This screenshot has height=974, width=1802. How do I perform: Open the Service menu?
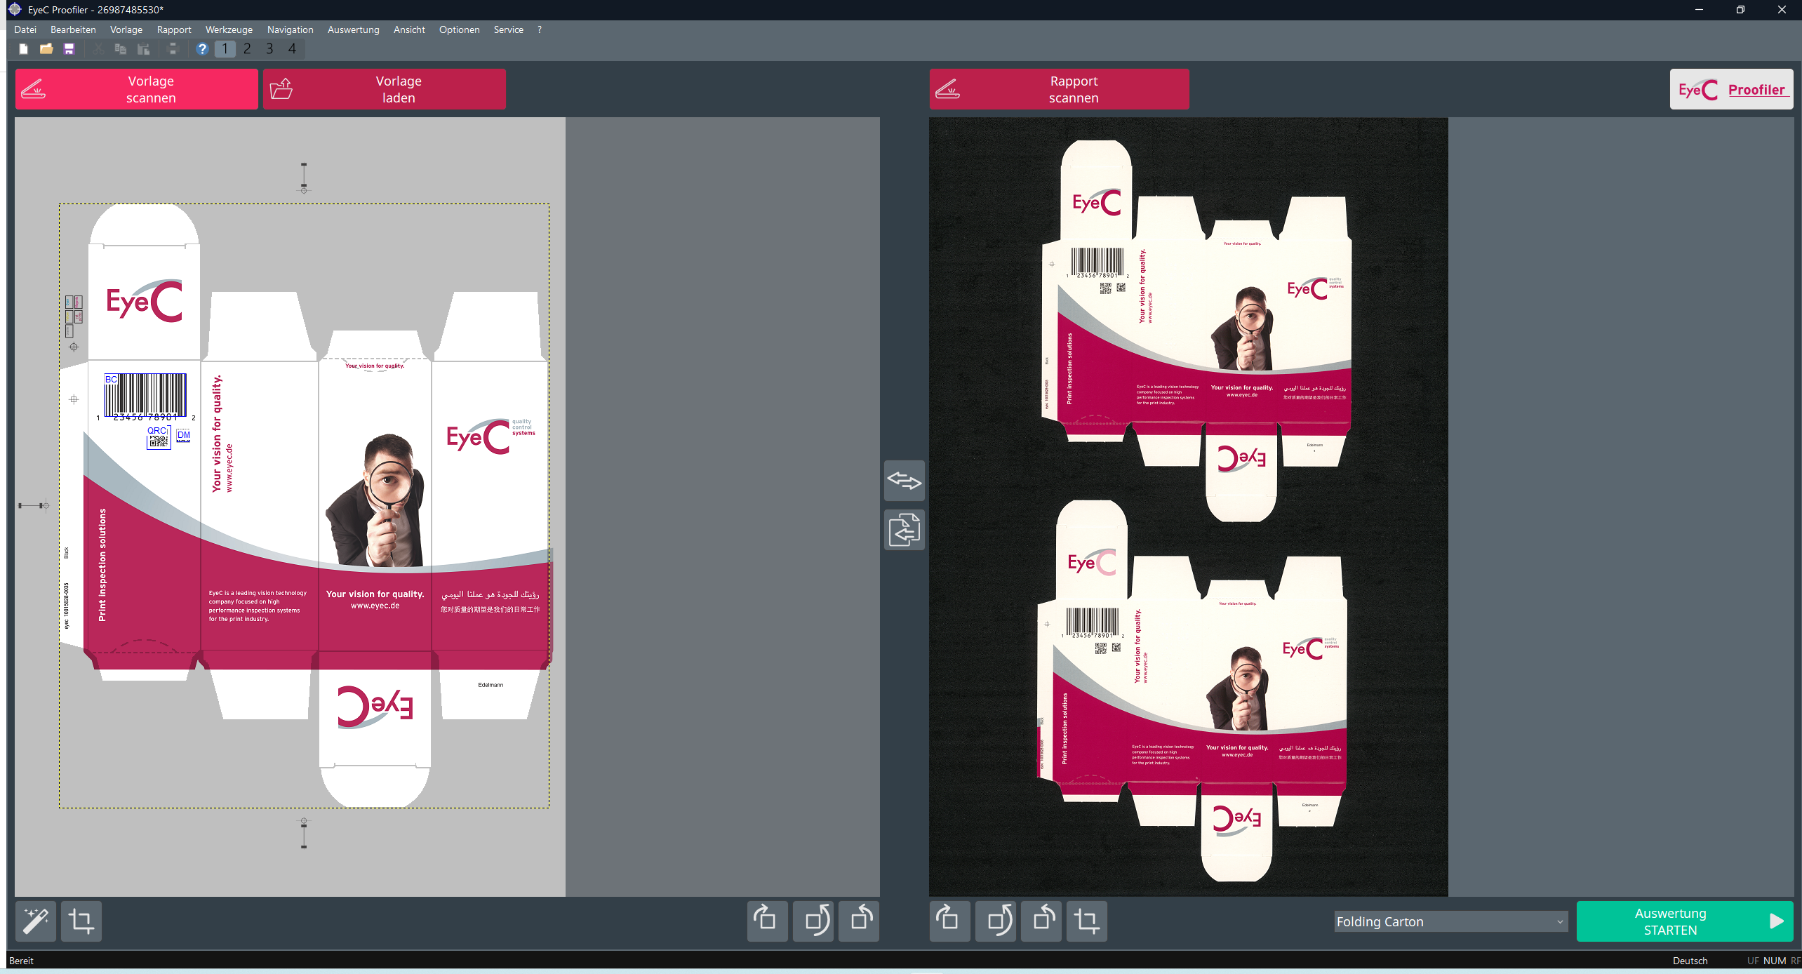(508, 29)
